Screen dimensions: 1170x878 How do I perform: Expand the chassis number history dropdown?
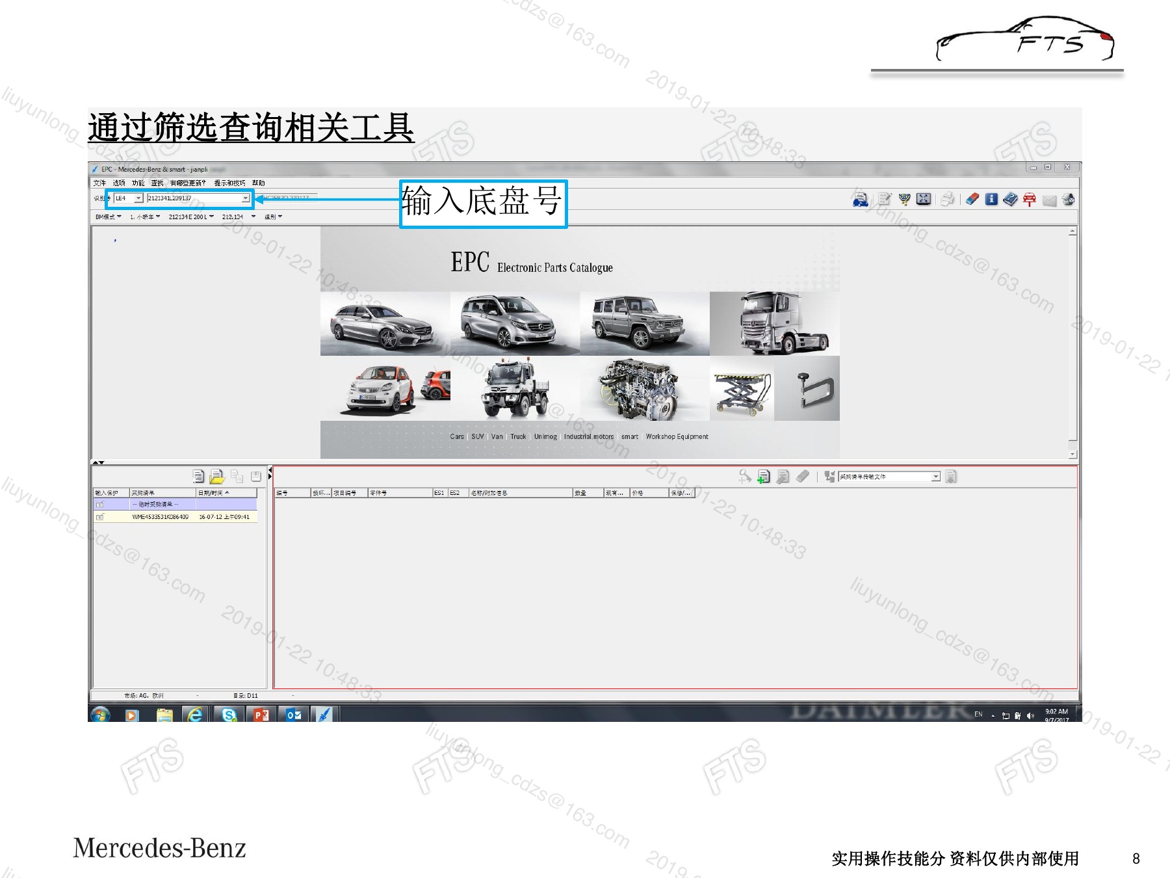[245, 198]
